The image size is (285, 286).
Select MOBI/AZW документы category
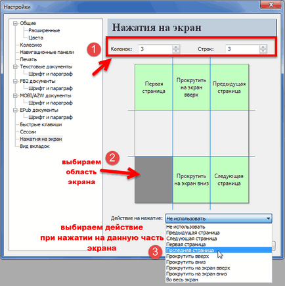[45, 95]
